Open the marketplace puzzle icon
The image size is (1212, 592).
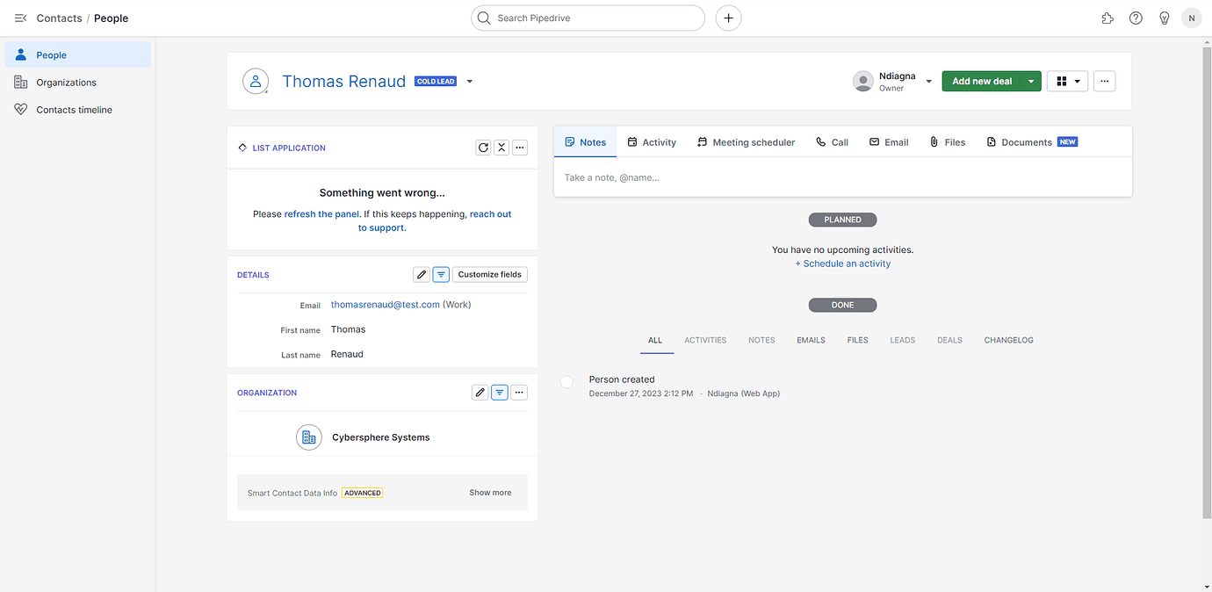pos(1107,18)
